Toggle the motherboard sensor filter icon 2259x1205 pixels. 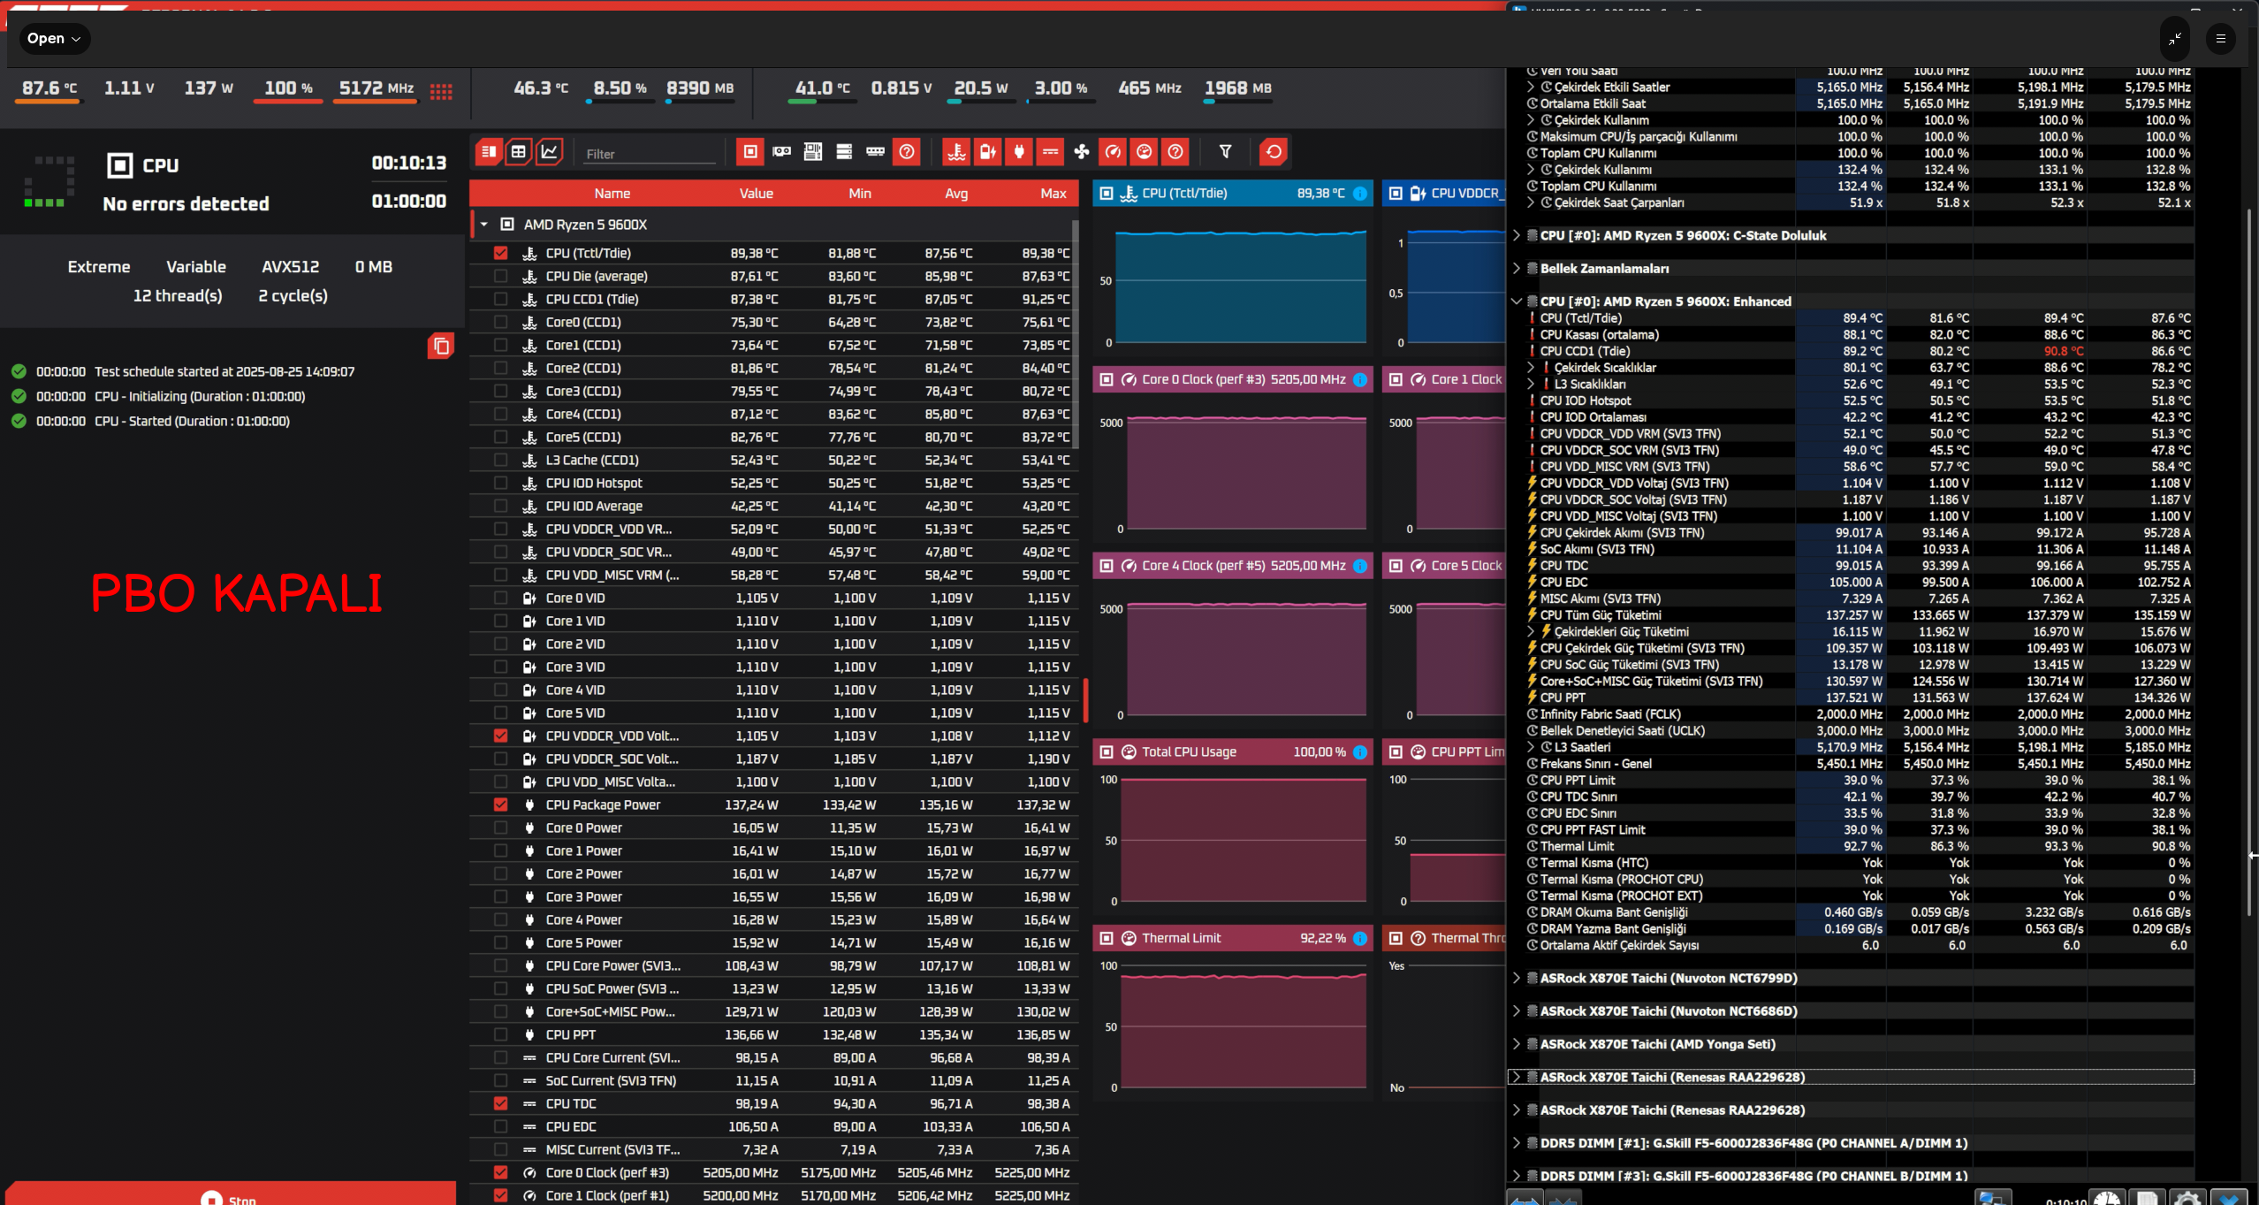pos(813,152)
